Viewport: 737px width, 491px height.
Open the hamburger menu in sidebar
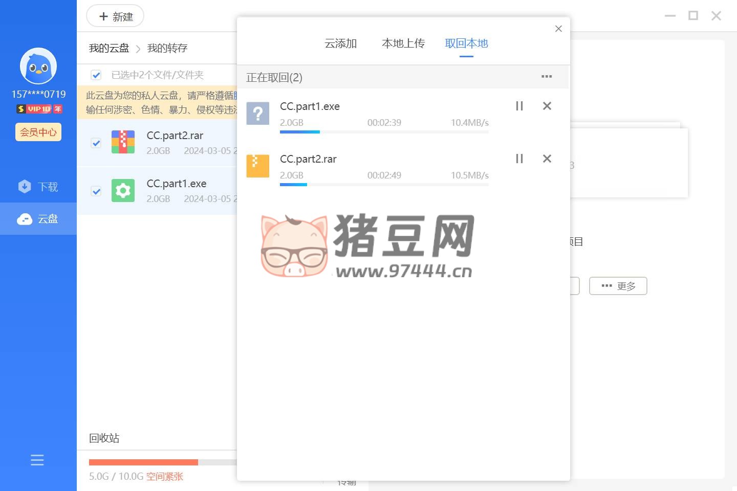point(37,460)
